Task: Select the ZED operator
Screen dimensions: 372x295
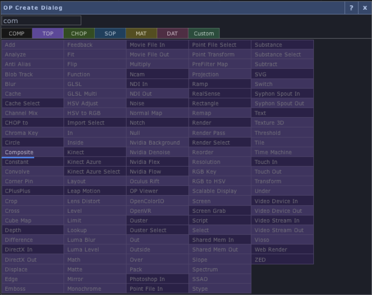Action: [x=282, y=260]
